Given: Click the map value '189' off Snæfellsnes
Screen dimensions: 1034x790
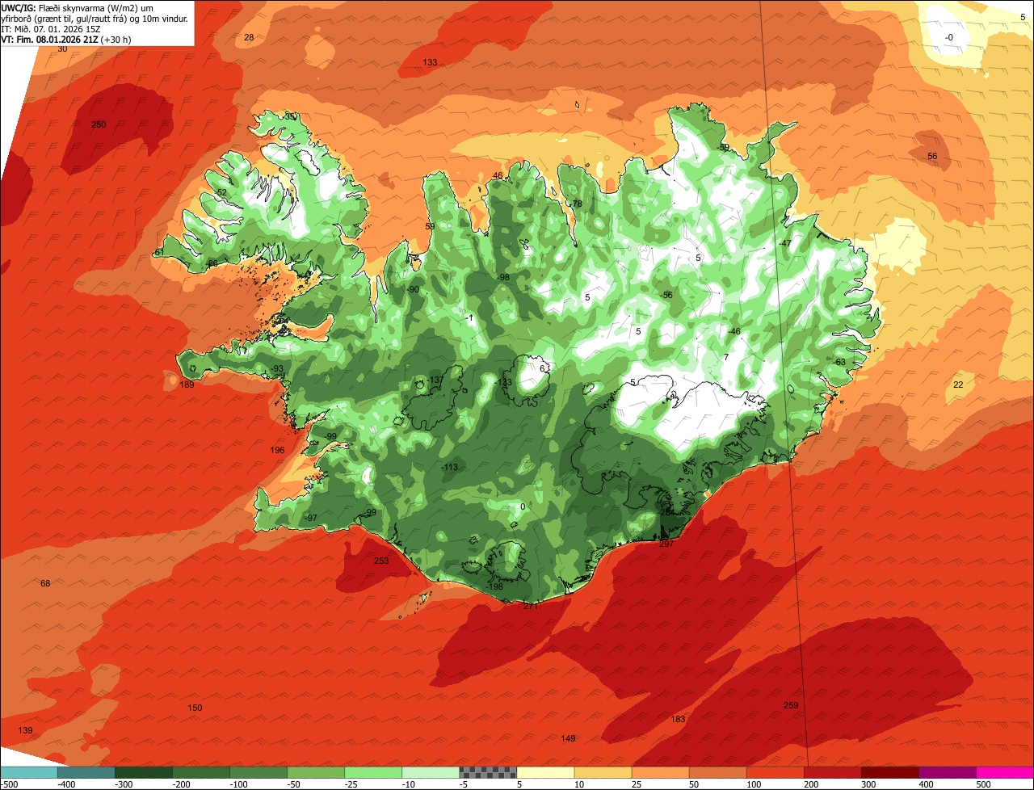Looking at the screenshot, I should pyautogui.click(x=187, y=384).
